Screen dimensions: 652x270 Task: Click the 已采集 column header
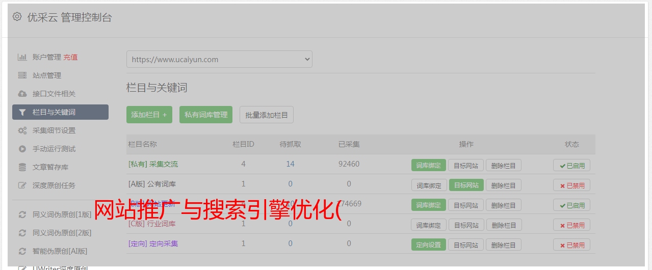coord(349,144)
